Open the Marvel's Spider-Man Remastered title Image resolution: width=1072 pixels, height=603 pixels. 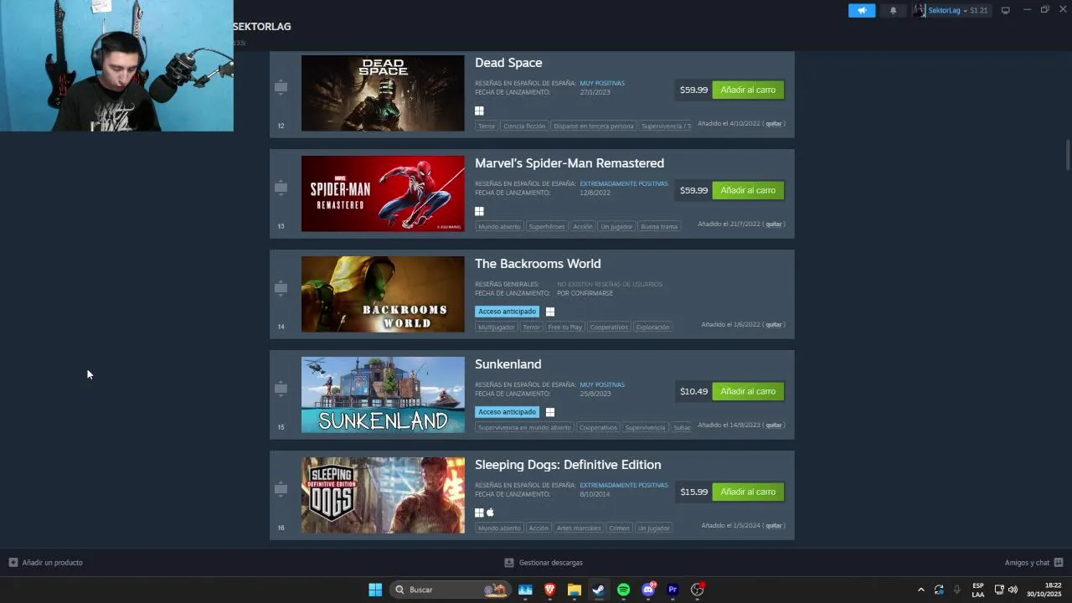click(569, 163)
